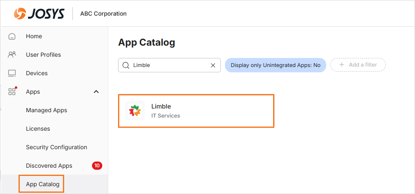
Task: Click Add a filter button
Action: coord(358,65)
